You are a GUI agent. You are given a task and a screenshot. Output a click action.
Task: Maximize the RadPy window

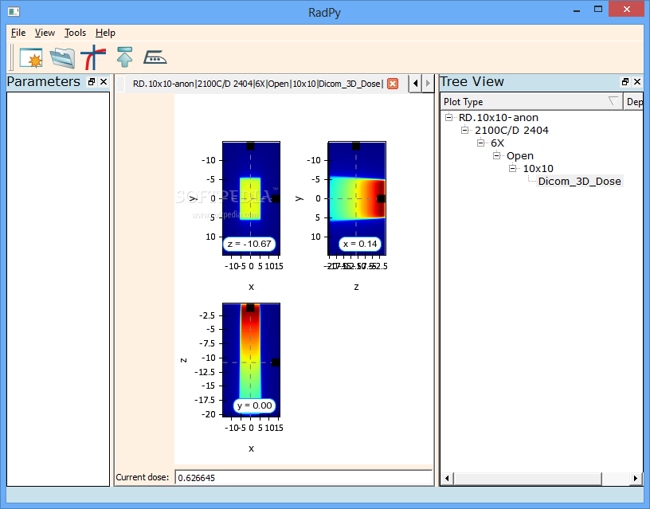click(x=597, y=9)
